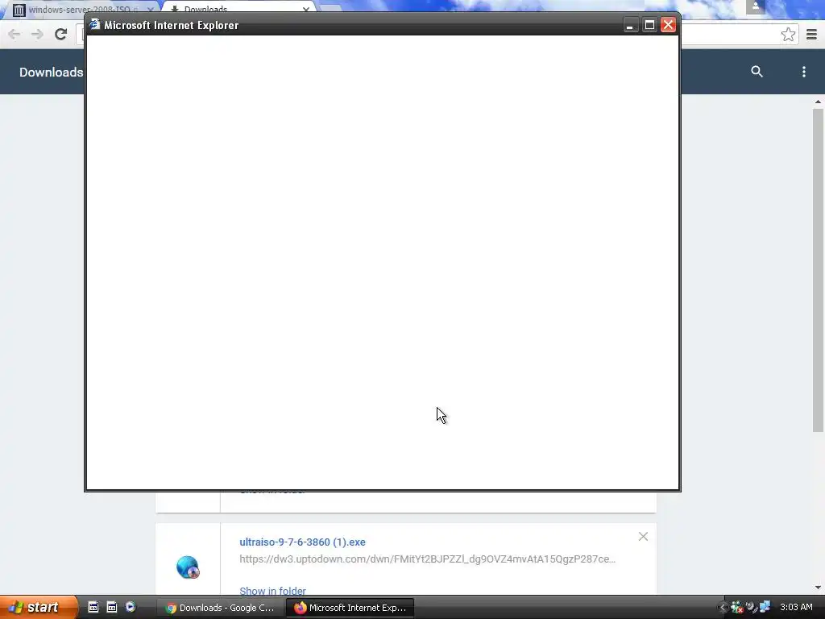The image size is (825, 619).
Task: Remove ultraiso download entry from list
Action: click(643, 536)
